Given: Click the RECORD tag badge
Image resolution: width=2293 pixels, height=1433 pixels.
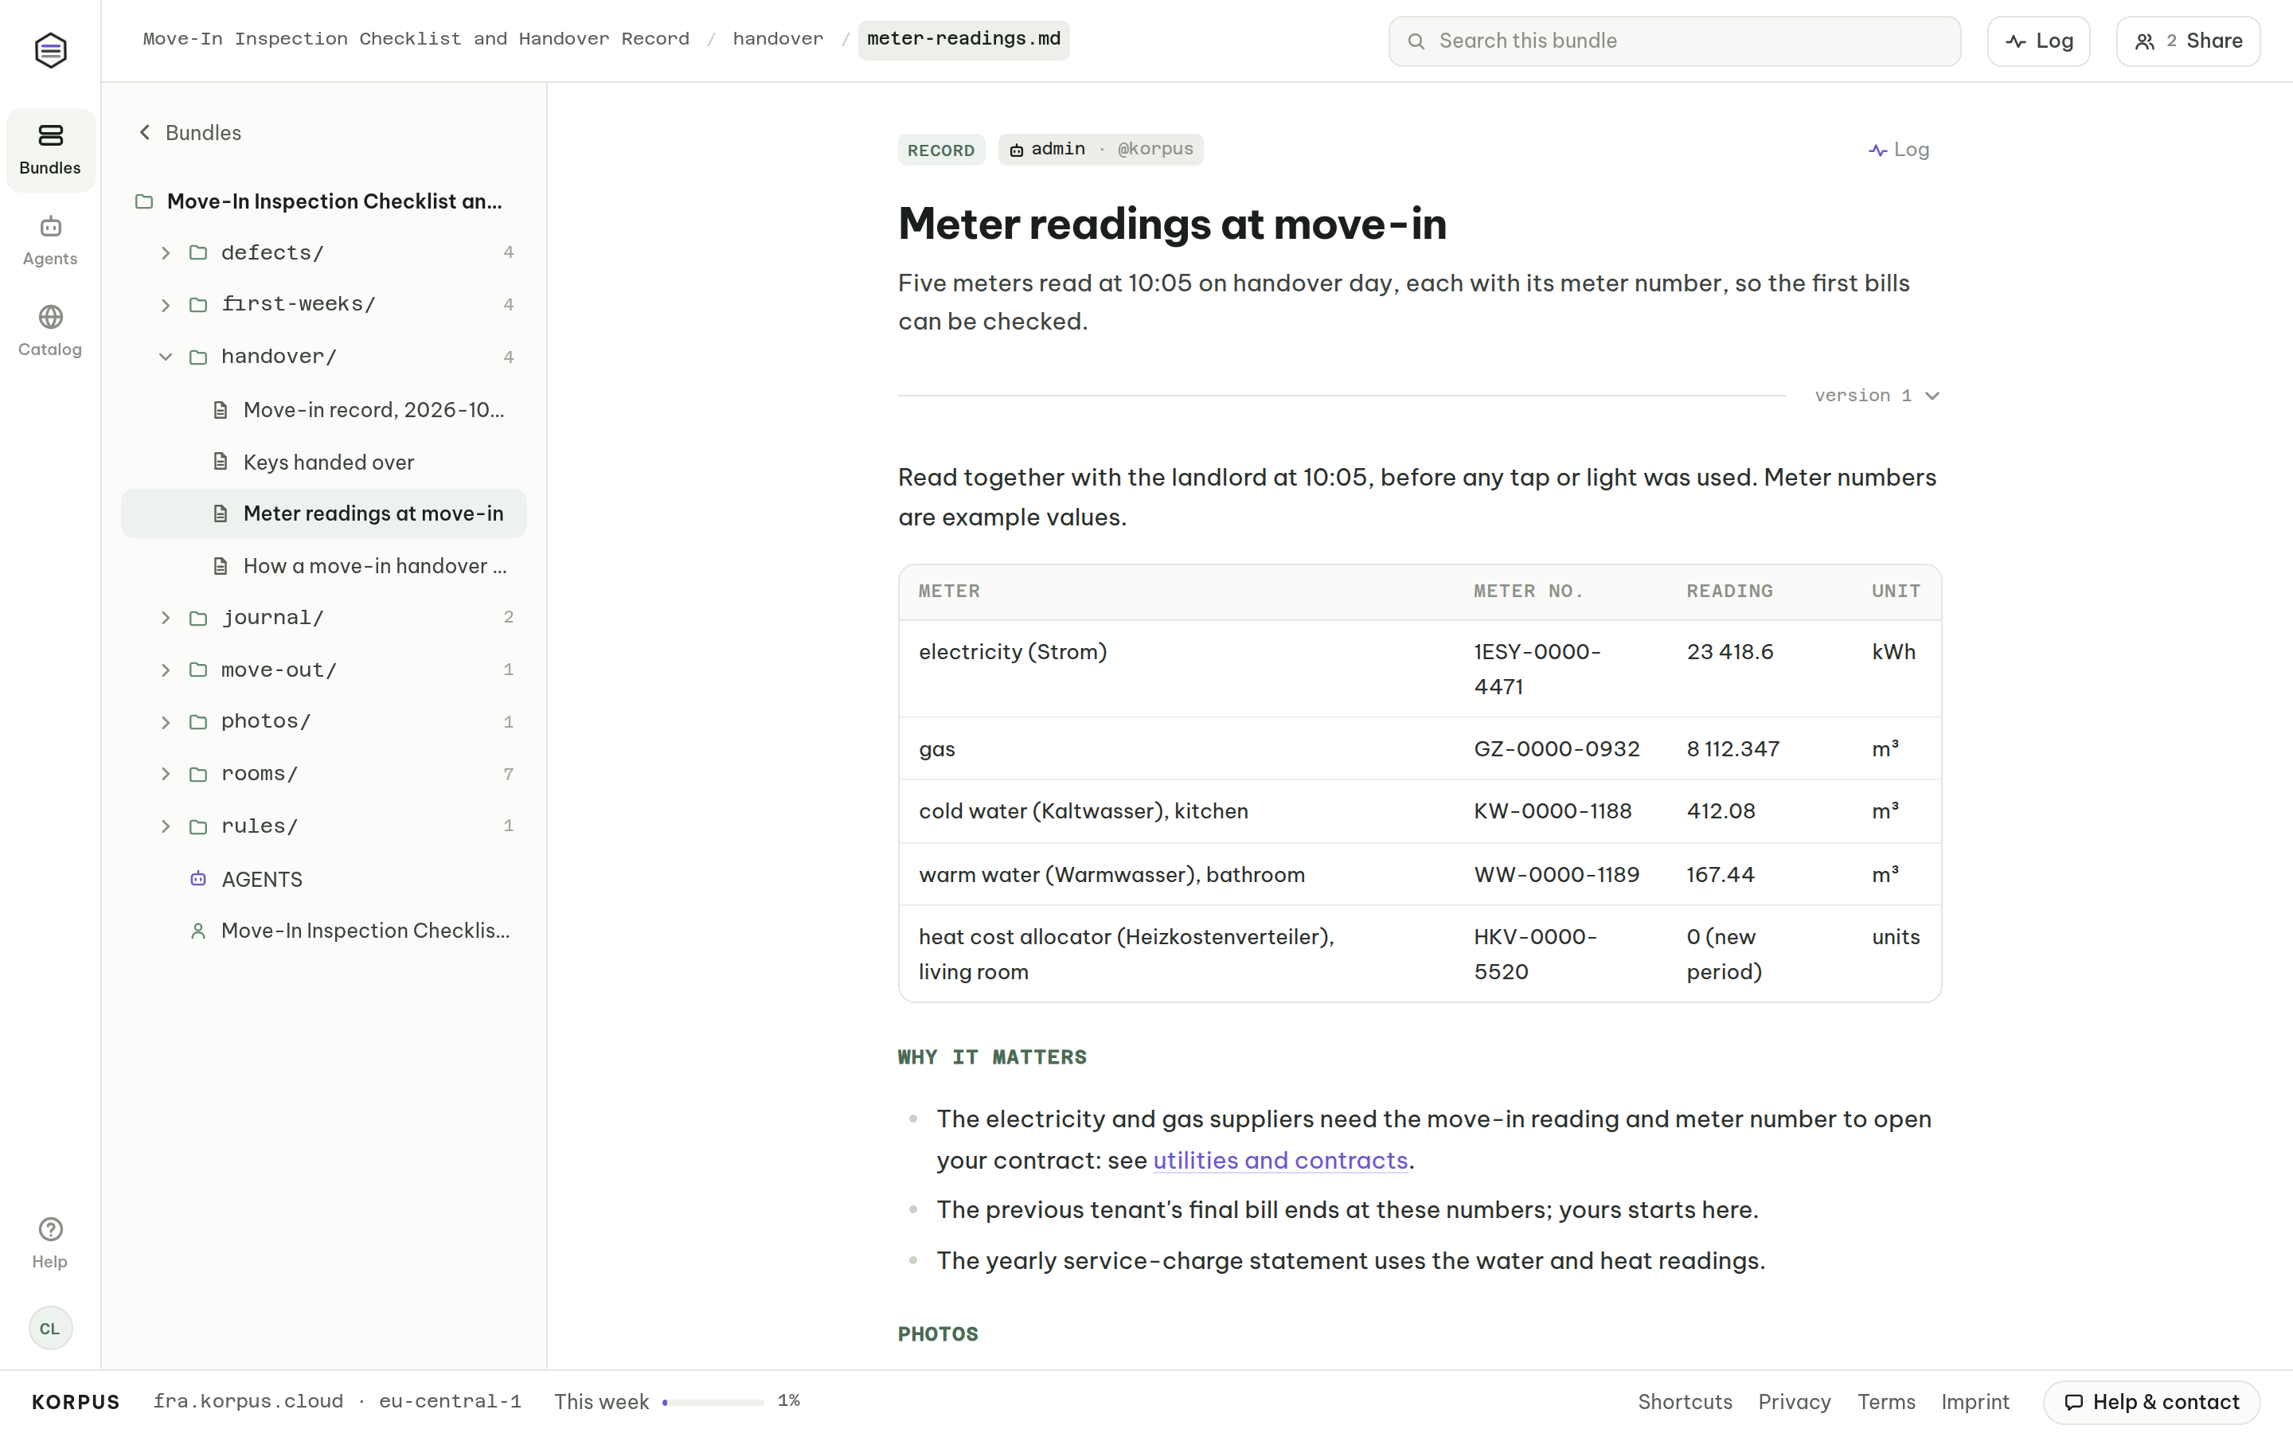Looking at the screenshot, I should click(941, 150).
